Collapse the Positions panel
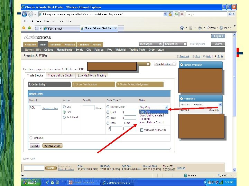The image size is (249, 186). point(182,99)
